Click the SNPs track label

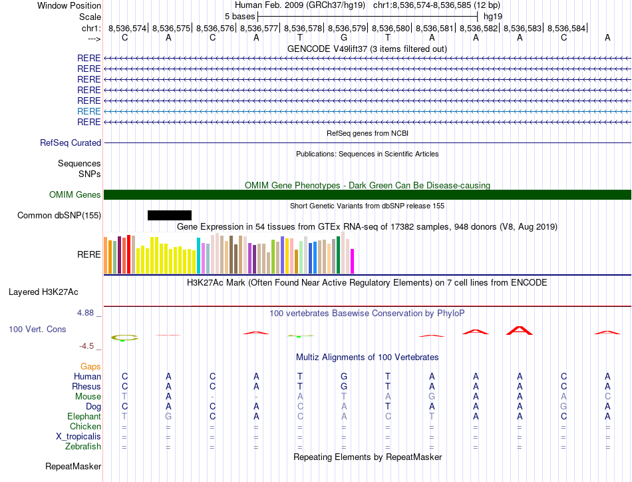[90, 174]
